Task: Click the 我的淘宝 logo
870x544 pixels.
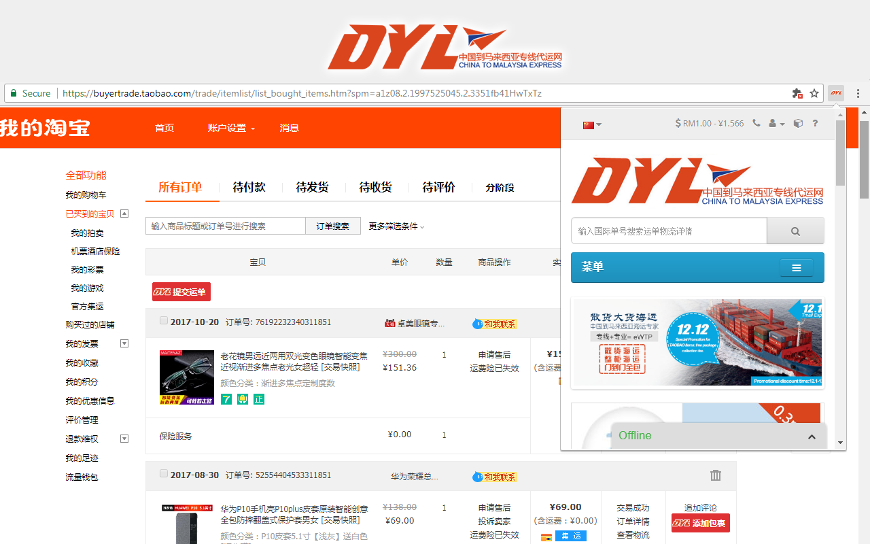Action: [44, 127]
